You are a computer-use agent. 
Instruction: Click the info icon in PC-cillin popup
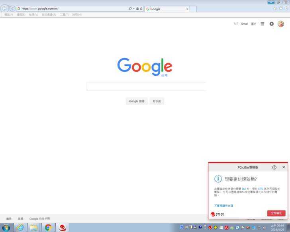click(x=218, y=179)
